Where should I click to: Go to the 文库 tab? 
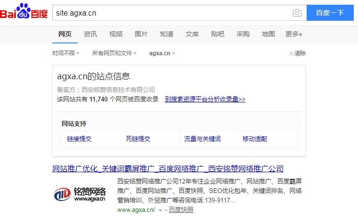(192, 34)
